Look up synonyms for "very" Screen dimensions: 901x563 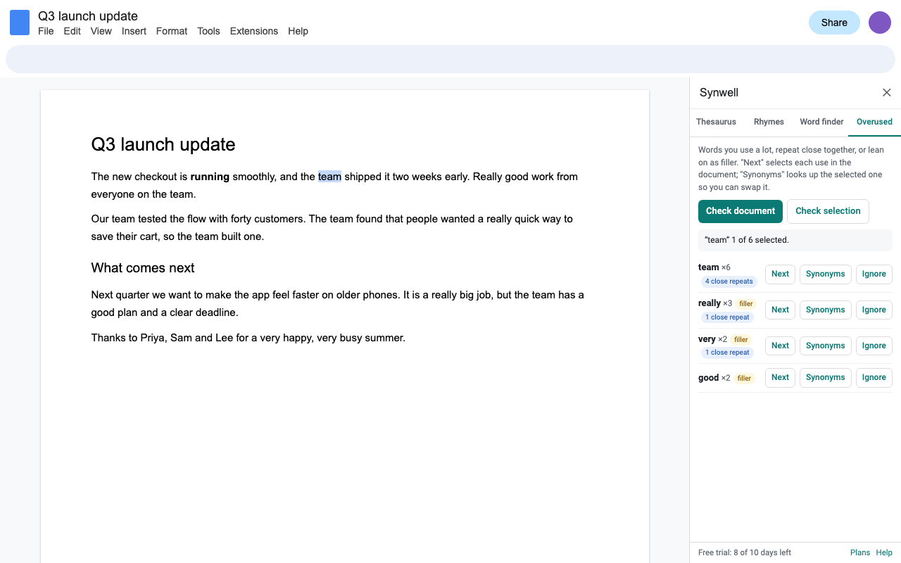825,346
